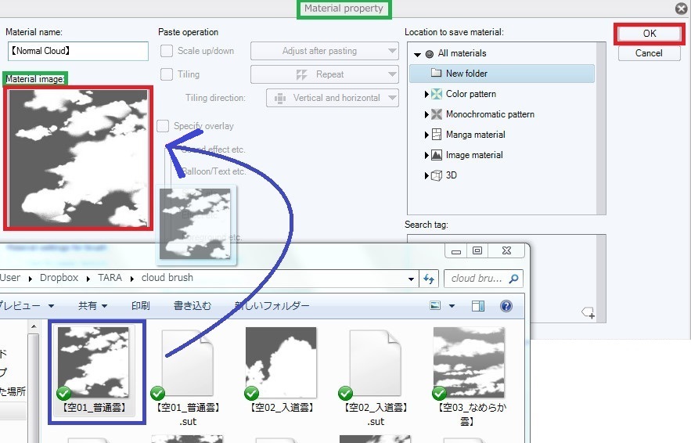The image size is (691, 443).
Task: Enable the Tiling checkbox
Action: [167, 74]
